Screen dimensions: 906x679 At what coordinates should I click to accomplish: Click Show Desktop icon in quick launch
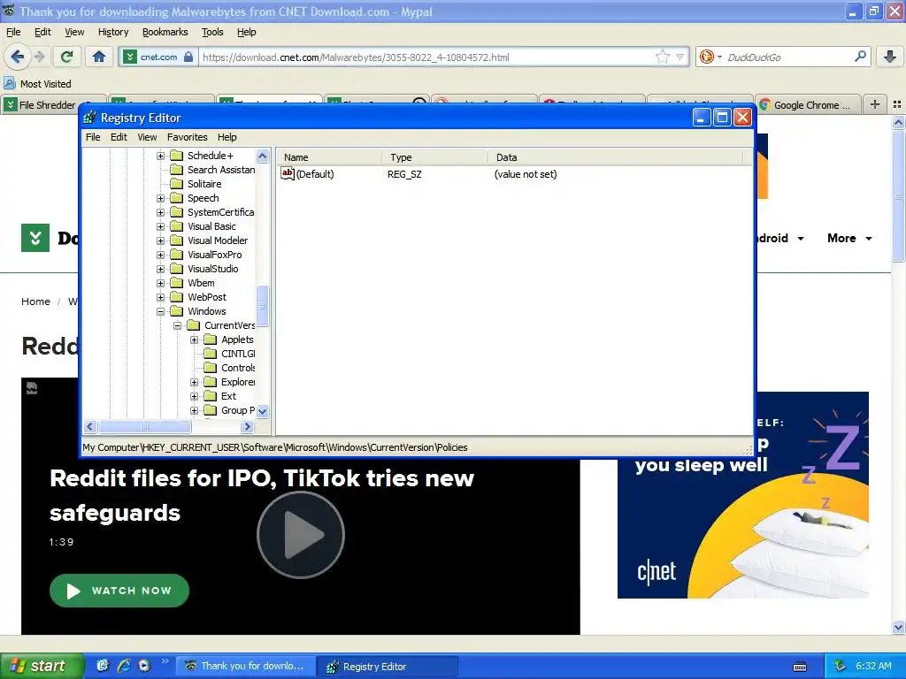pyautogui.click(x=103, y=666)
